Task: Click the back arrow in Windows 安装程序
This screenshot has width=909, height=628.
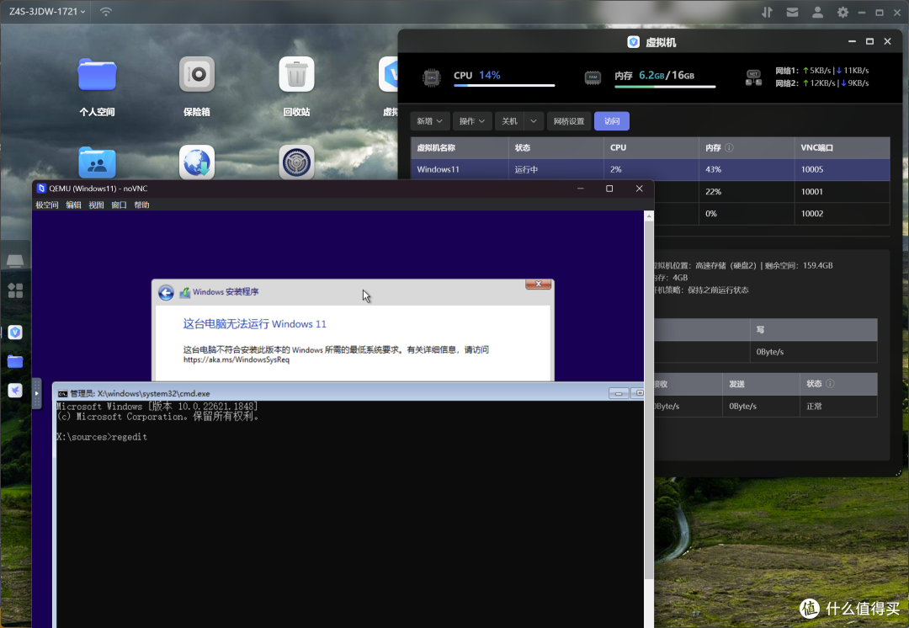Action: [x=166, y=293]
